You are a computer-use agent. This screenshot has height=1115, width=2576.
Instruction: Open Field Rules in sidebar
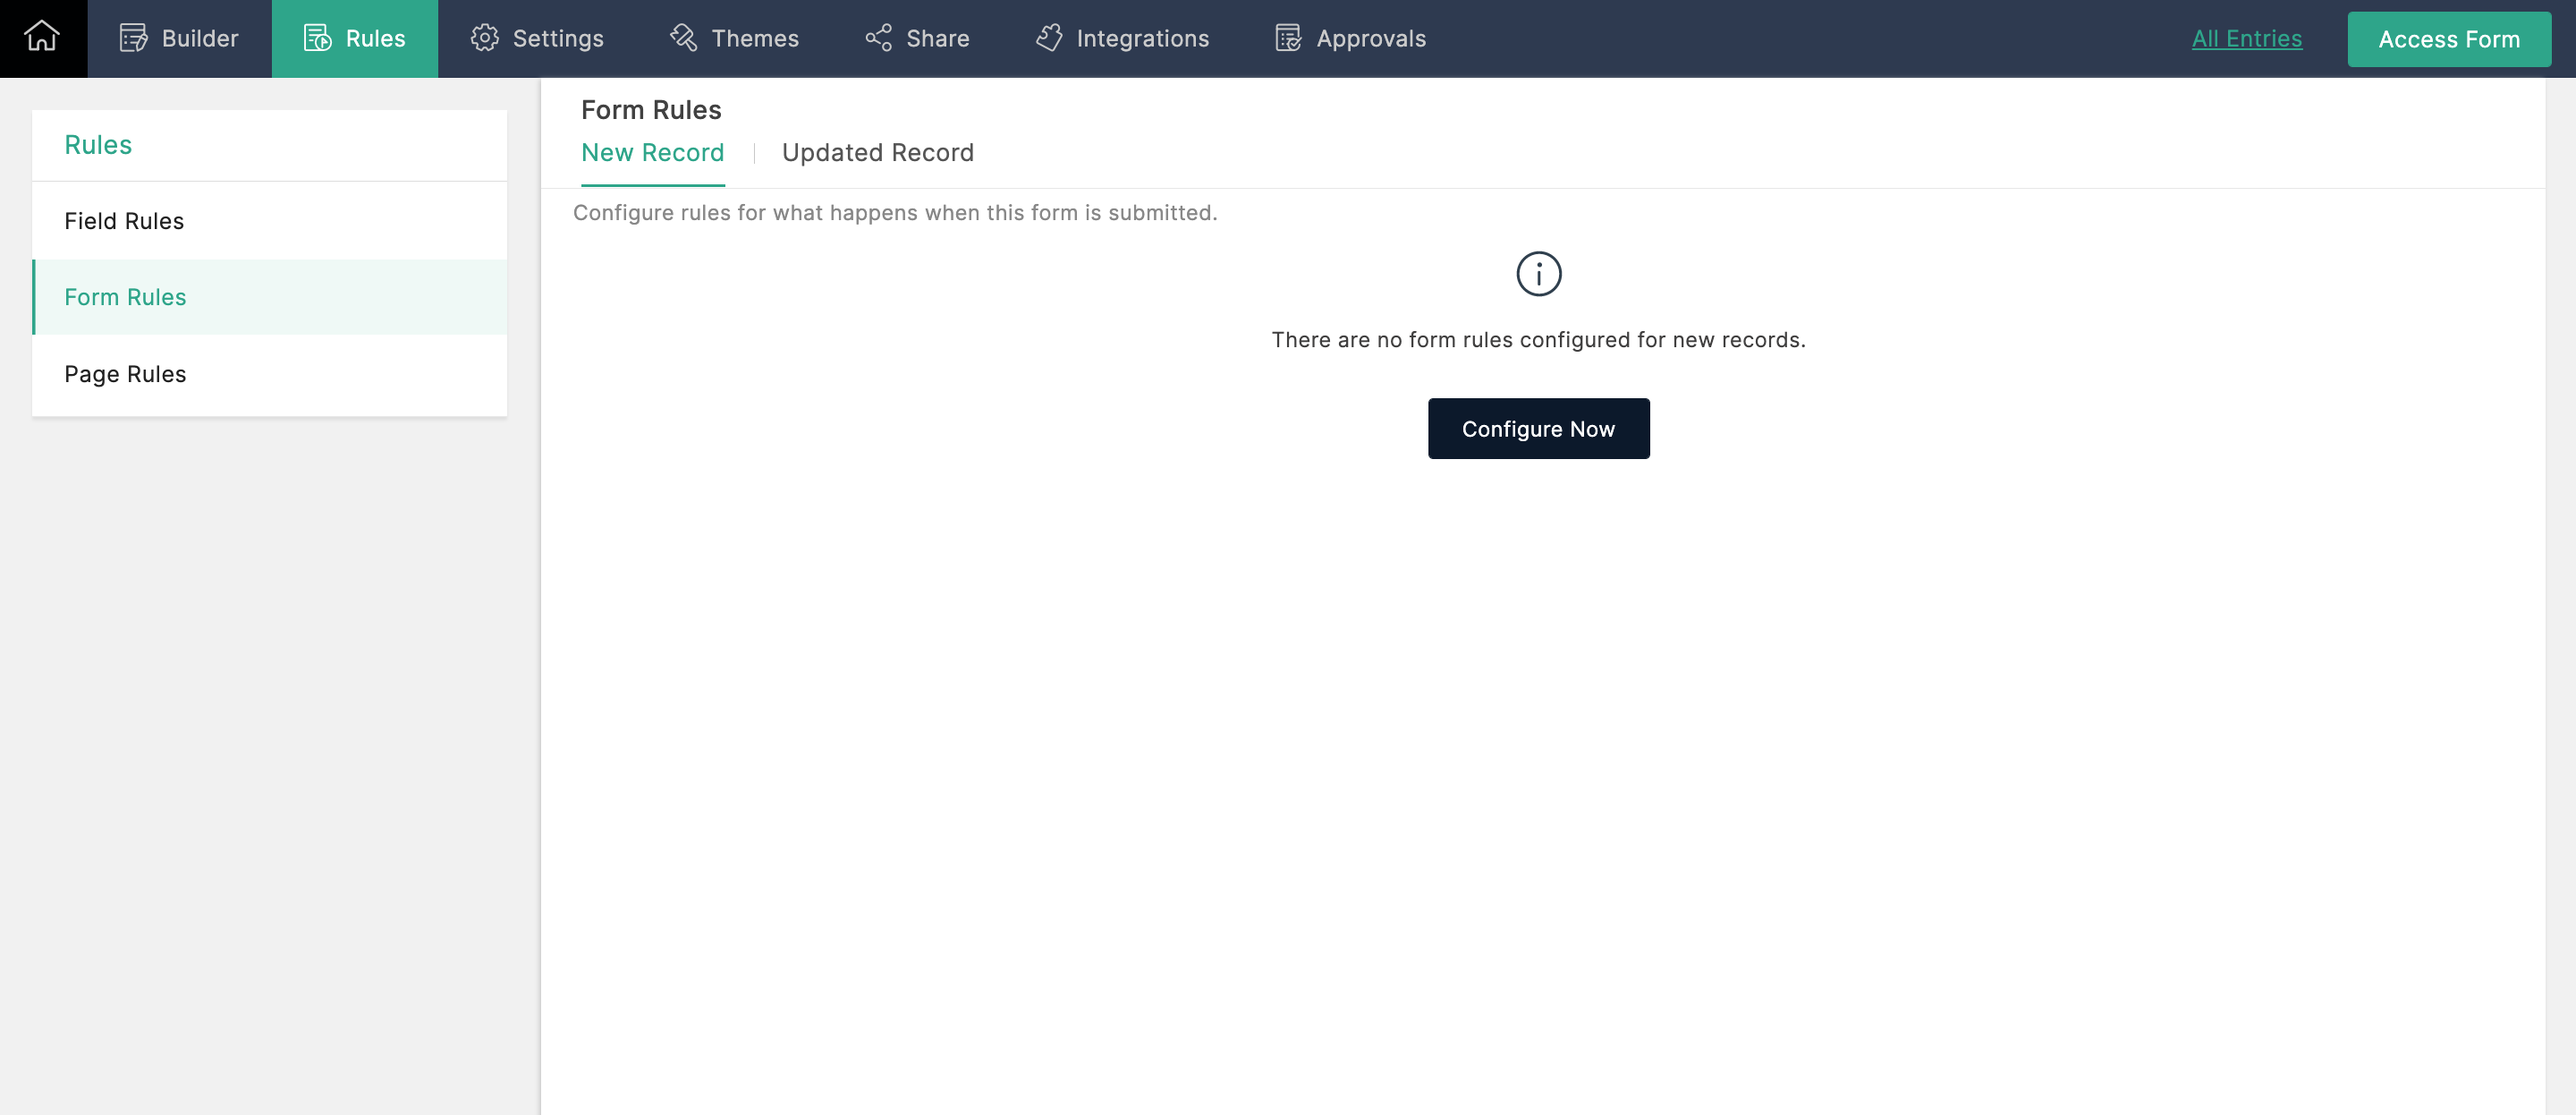coord(124,221)
